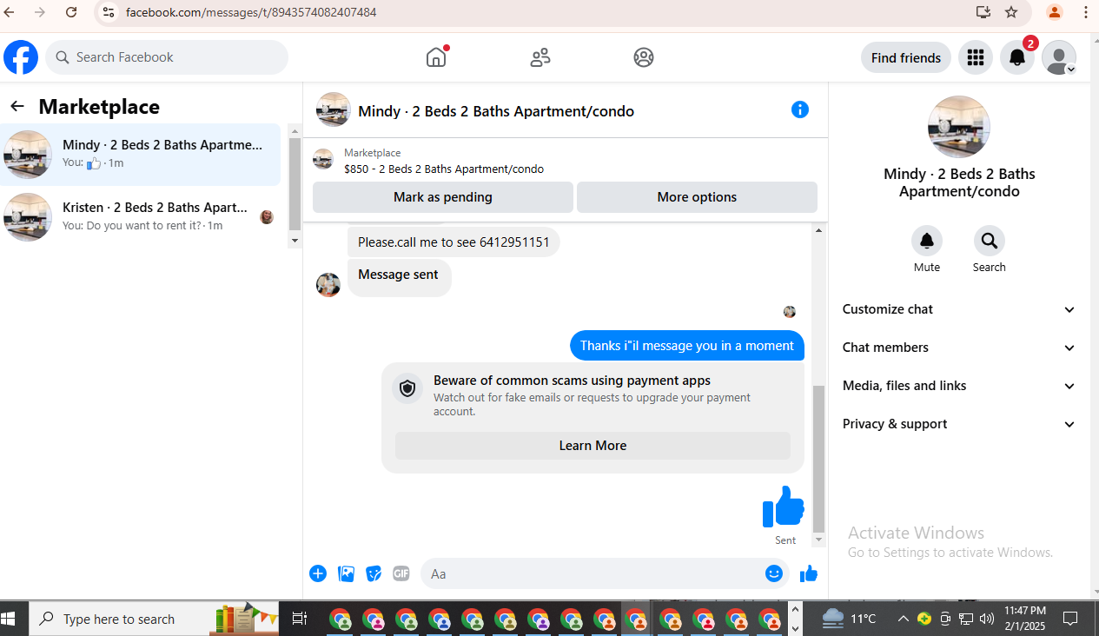Open the conversation information icon
Image resolution: width=1099 pixels, height=636 pixels.
pyautogui.click(x=800, y=109)
